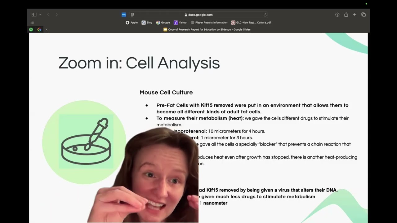Open the GLC-New Regi... Cultura.pdf bookmark

click(x=251, y=23)
